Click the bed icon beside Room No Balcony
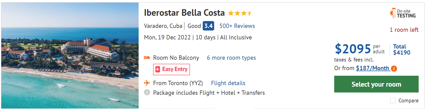425x109 pixels. [147, 58]
